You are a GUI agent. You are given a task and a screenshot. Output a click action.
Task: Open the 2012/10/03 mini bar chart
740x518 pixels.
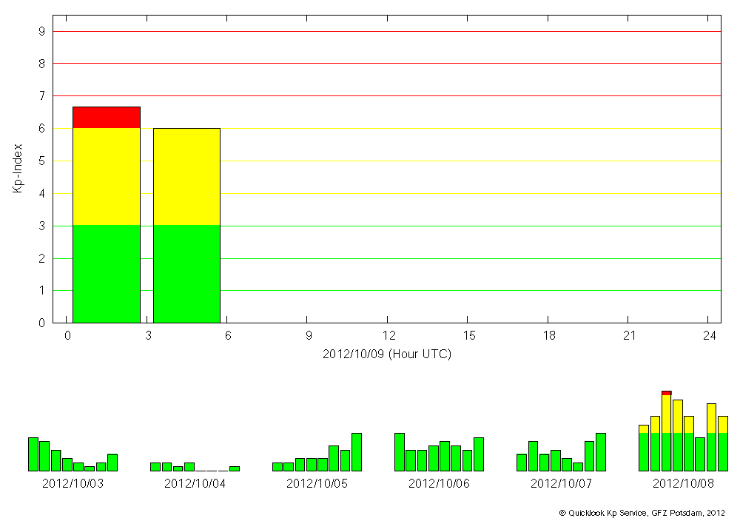(x=73, y=454)
